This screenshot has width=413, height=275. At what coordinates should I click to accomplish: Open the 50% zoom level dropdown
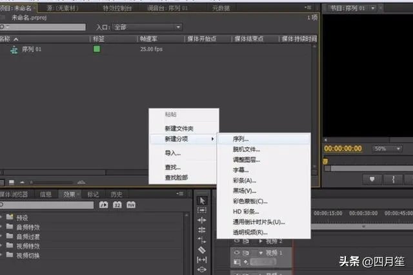point(387,149)
